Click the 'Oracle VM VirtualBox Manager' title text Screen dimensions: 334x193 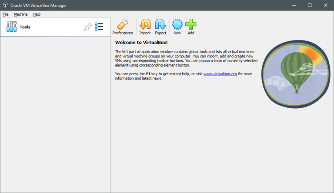(x=39, y=6)
